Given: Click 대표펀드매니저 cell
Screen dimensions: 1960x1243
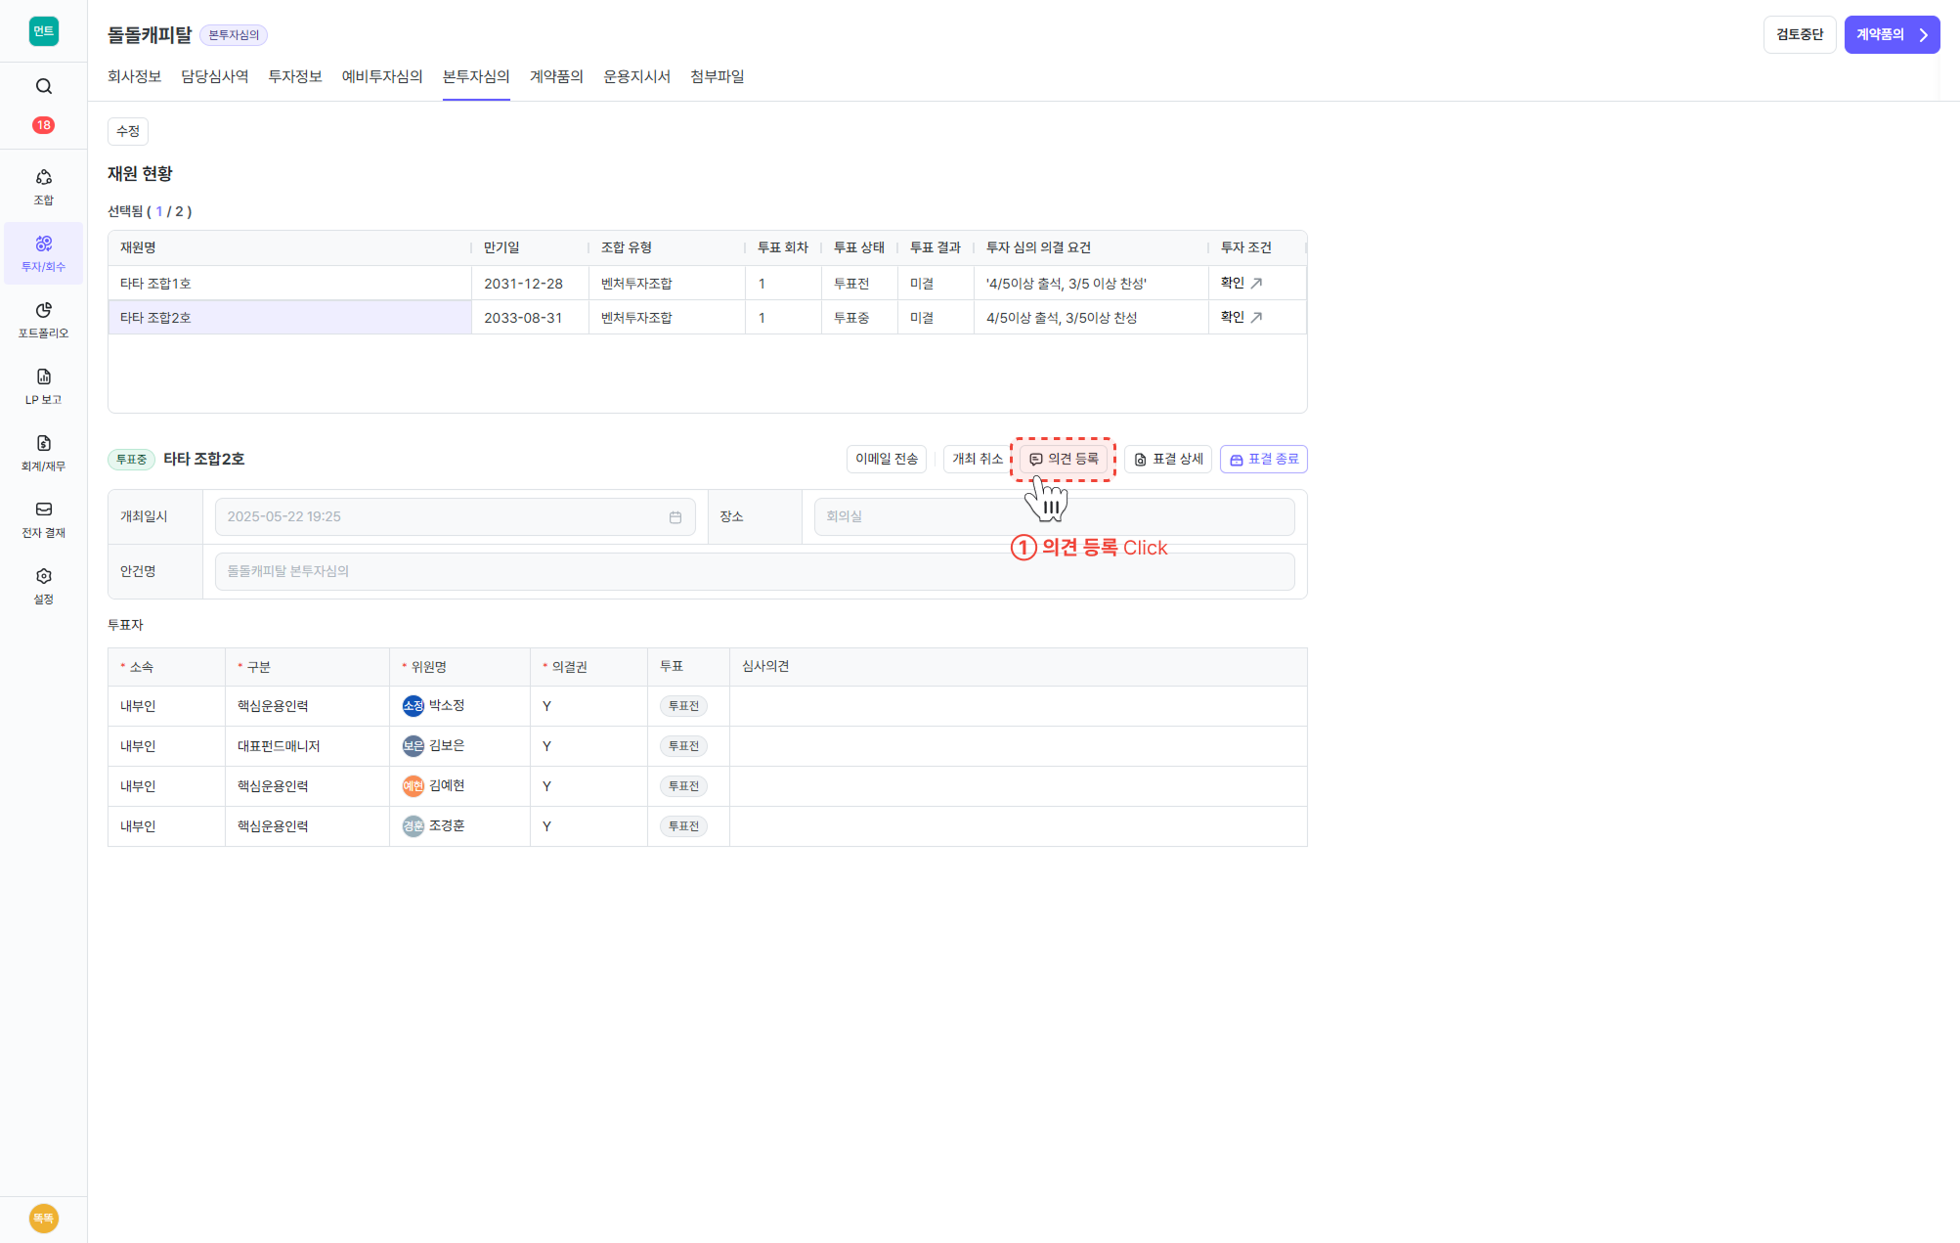Looking at the screenshot, I should pyautogui.click(x=307, y=745).
